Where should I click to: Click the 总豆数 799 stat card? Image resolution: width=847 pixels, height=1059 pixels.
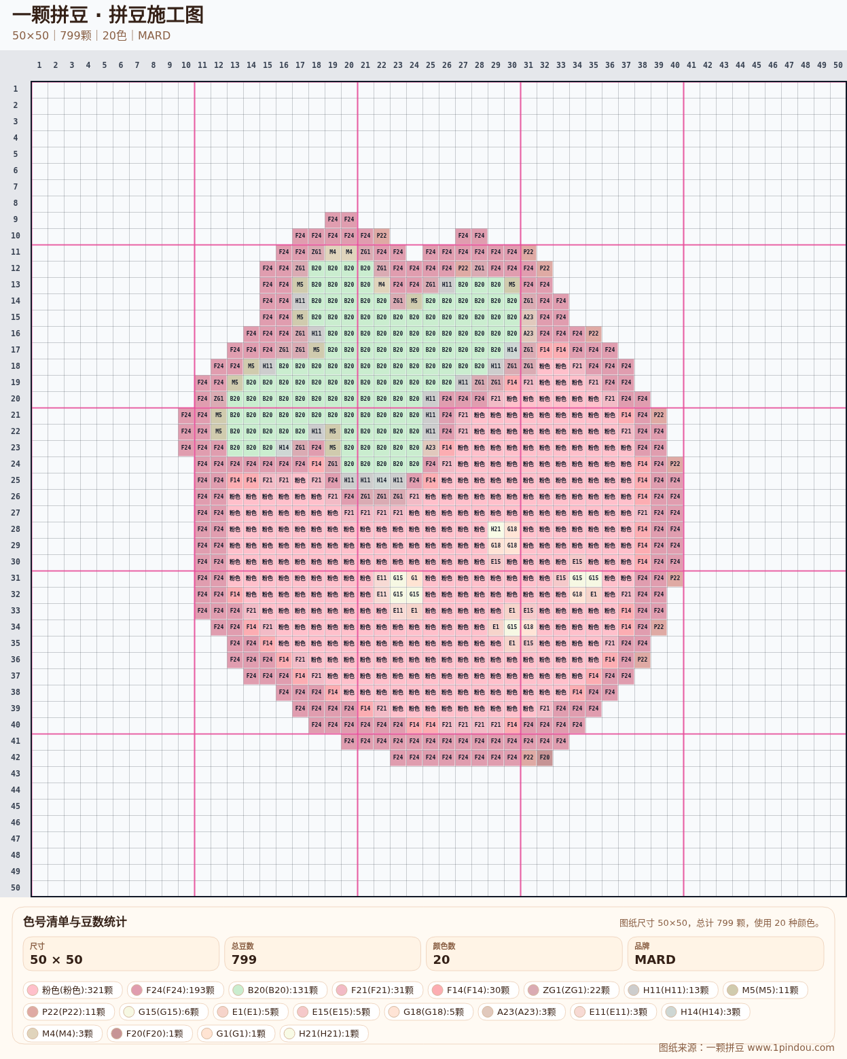[x=323, y=954]
